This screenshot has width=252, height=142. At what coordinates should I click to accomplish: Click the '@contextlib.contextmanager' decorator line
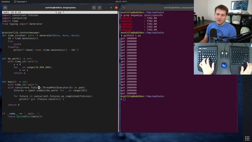pyautogui.click(x=21, y=32)
